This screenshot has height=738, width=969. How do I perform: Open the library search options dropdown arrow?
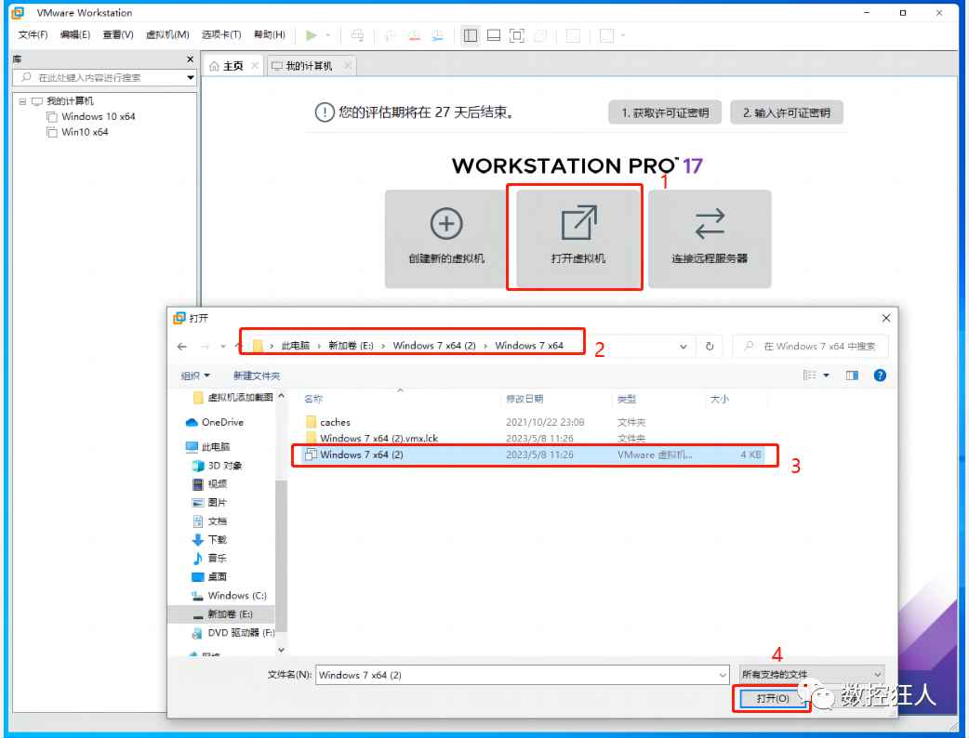click(191, 78)
